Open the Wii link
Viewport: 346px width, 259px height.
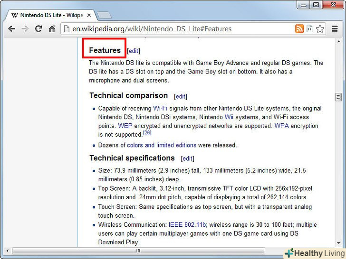coord(229,117)
